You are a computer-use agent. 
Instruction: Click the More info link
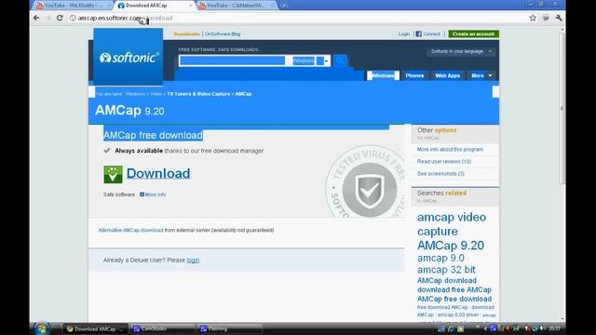coord(156,194)
